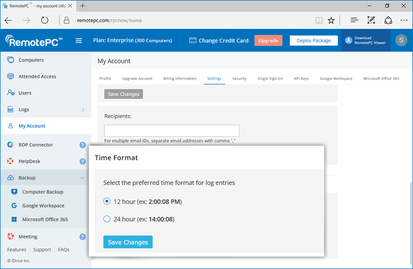The height and width of the screenshot is (269, 413).
Task: Click the Recipients email input field
Action: click(171, 131)
